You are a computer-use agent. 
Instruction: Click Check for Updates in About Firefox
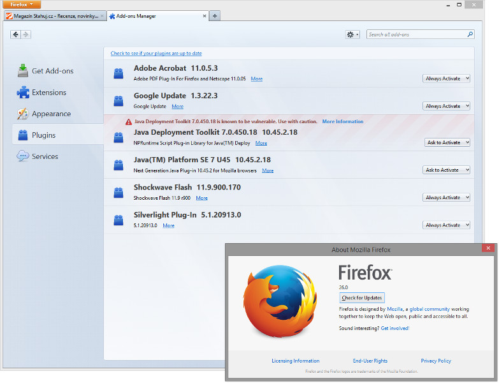coord(362,298)
